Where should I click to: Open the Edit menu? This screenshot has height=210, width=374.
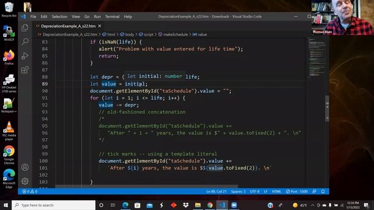tap(44, 16)
